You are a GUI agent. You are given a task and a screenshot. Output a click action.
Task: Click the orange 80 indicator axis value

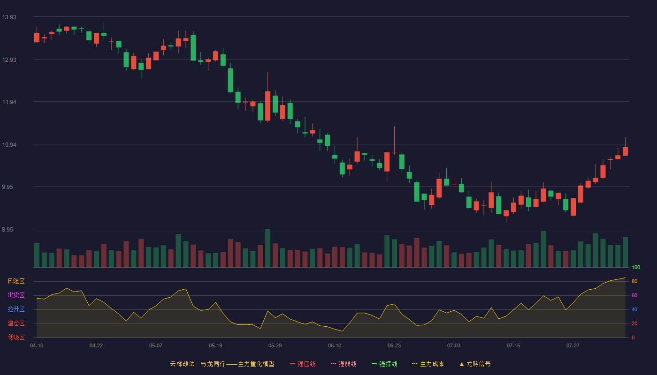(634, 281)
